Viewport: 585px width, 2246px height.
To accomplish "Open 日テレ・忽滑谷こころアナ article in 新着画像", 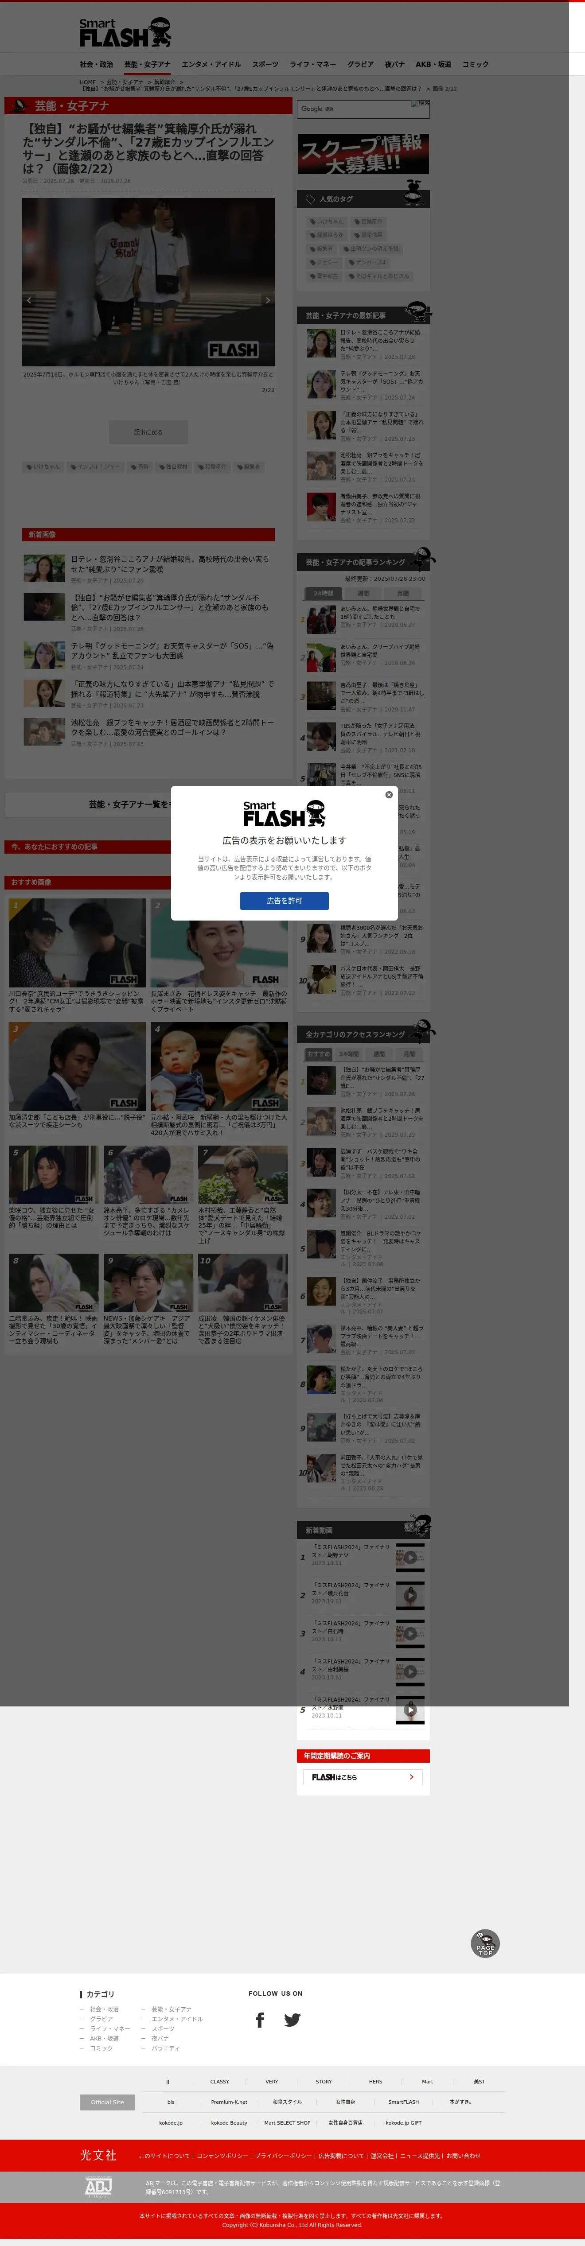I will click(170, 564).
